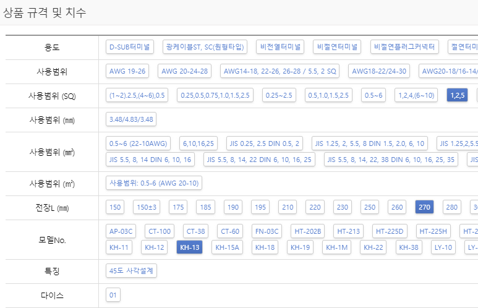
Task: Select the 6,10,16,25 chip
Action: click(198, 143)
